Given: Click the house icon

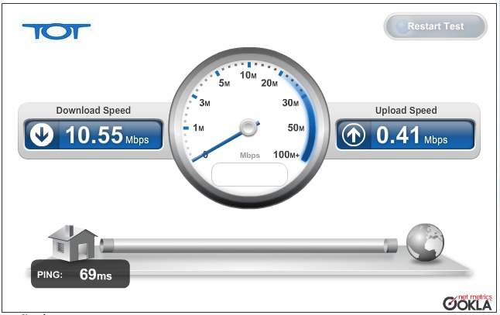Looking at the screenshot, I should click(73, 243).
